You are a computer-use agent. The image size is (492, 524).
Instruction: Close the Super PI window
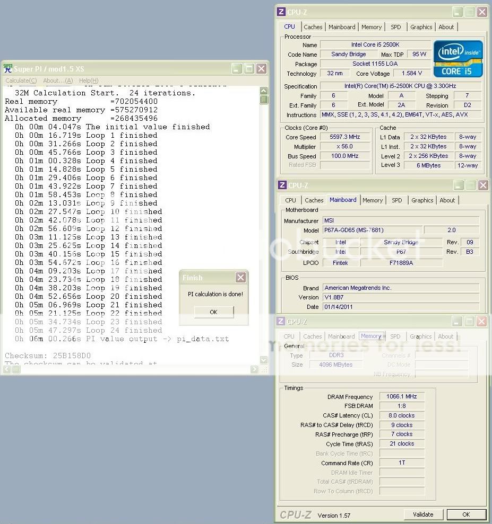(261, 69)
